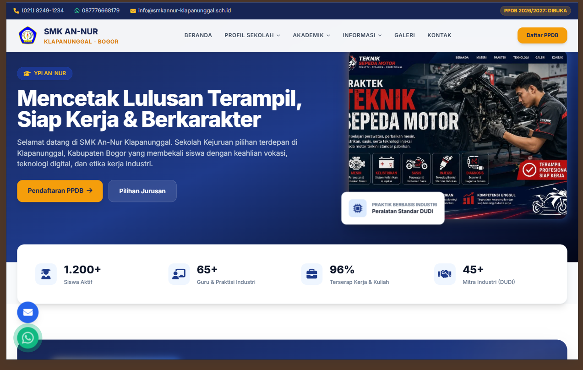Click the YPI AN-NUR badge label

pyautogui.click(x=45, y=73)
